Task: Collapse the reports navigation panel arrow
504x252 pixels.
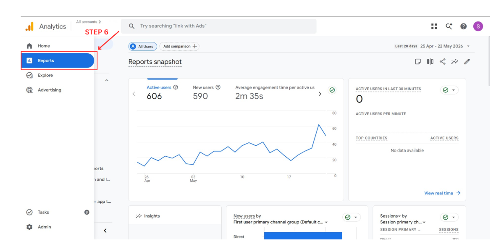Action: pos(105,231)
